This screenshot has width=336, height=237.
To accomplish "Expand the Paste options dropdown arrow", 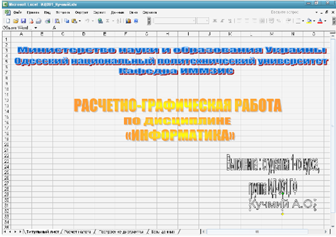I will pos(80,21).
